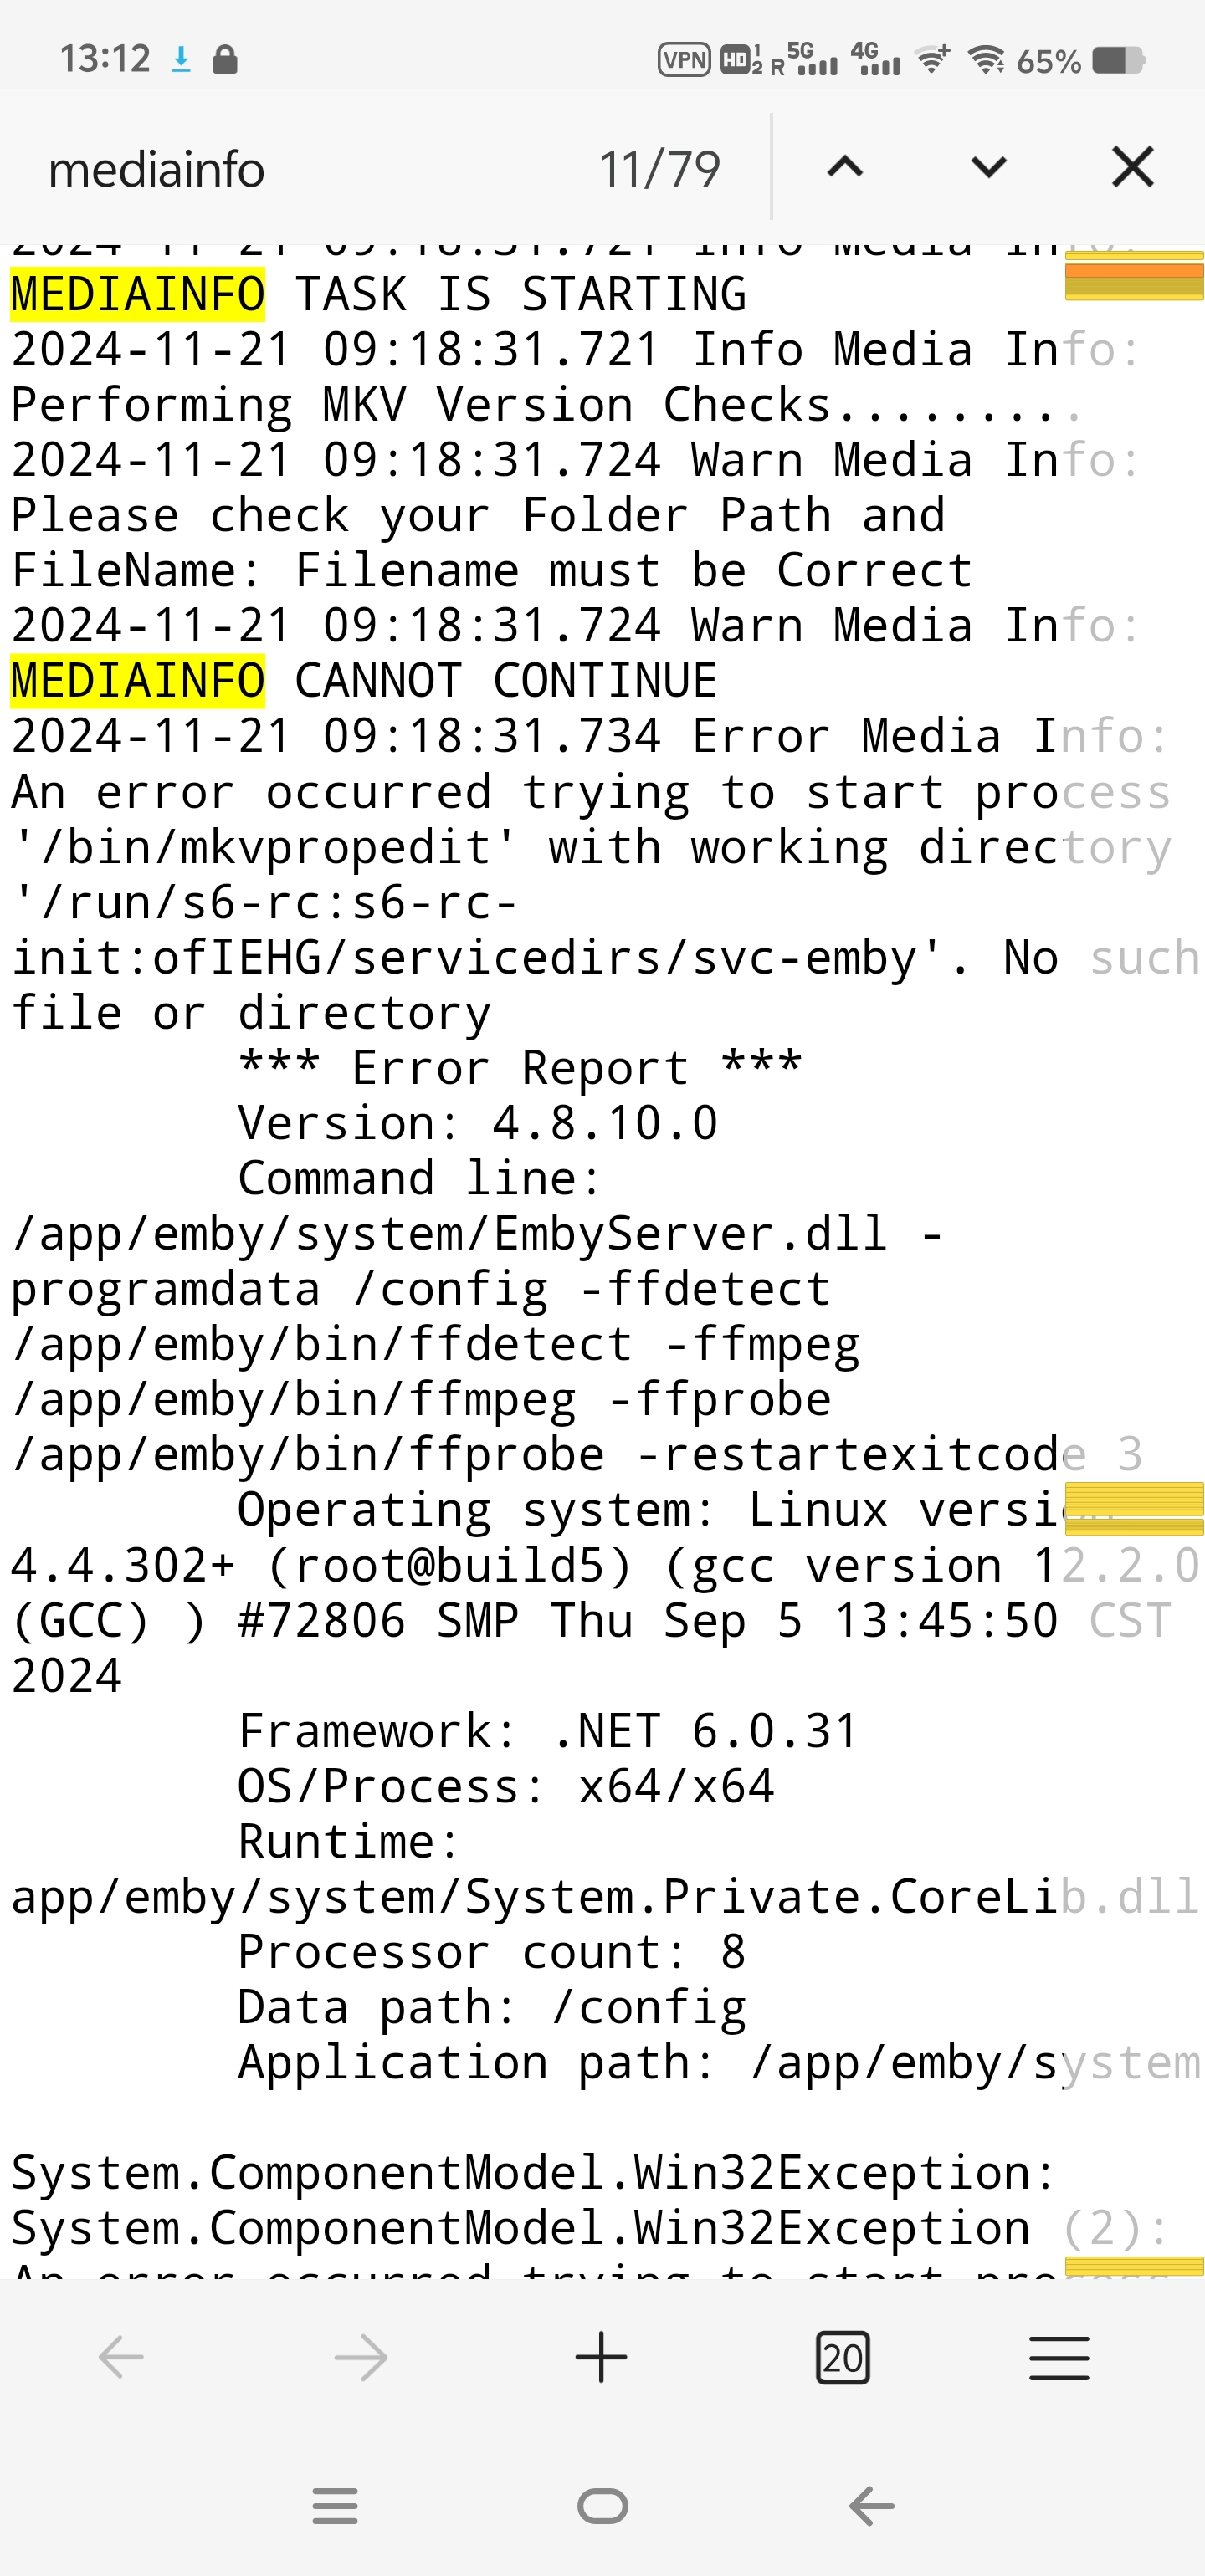This screenshot has width=1205, height=2576.
Task: Tap yellow match marker near bottom of scrollbar
Action: (1134, 2266)
